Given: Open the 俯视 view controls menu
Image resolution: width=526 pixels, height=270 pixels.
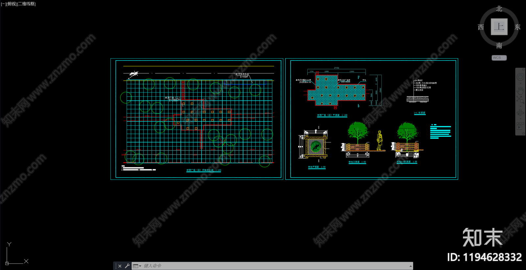Looking at the screenshot, I should coord(12,4).
